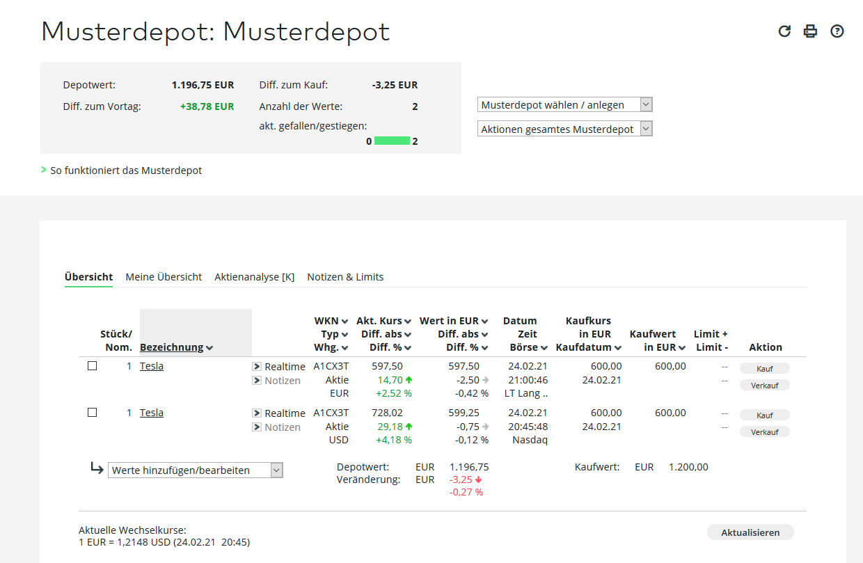Sort by WKN column header
This screenshot has height=563, width=863.
[x=331, y=321]
